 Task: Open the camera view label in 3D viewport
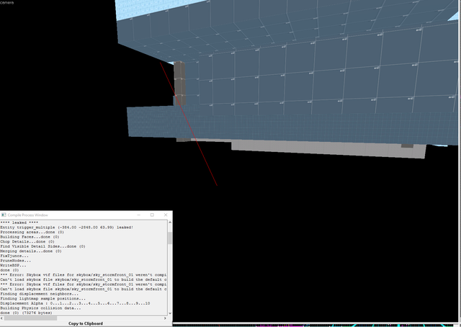(x=6, y=2)
